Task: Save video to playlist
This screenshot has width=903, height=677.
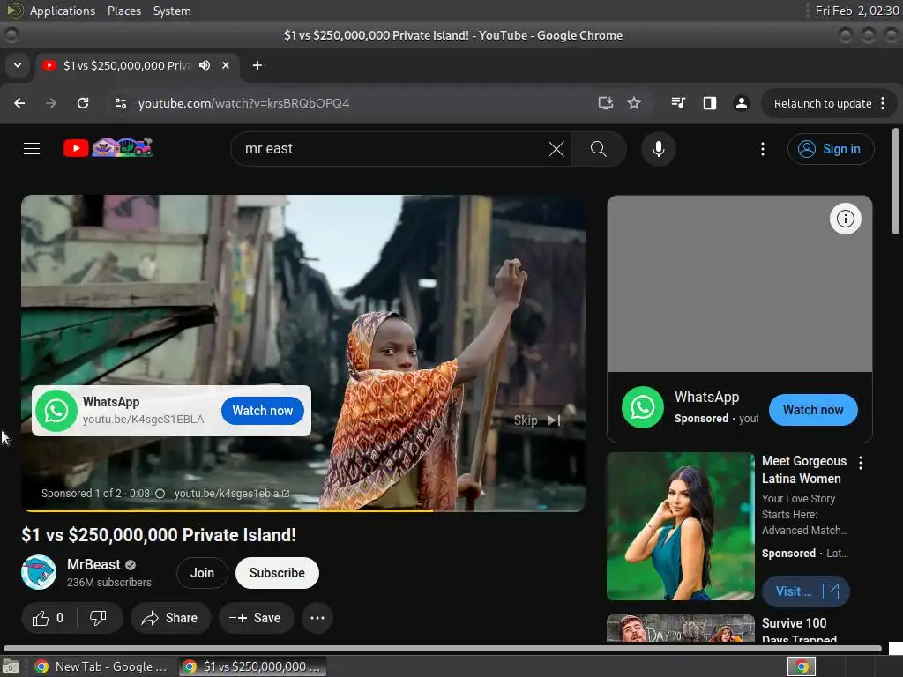Action: pos(256,618)
